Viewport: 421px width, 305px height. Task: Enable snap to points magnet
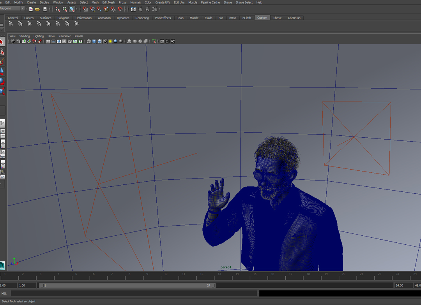[99, 9]
